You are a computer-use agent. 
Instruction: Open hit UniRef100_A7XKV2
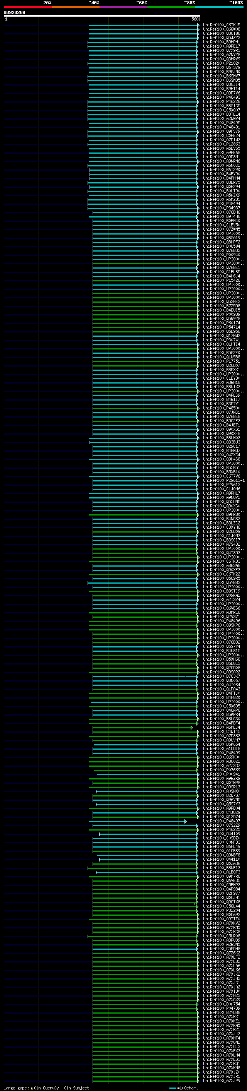(x=222, y=923)
